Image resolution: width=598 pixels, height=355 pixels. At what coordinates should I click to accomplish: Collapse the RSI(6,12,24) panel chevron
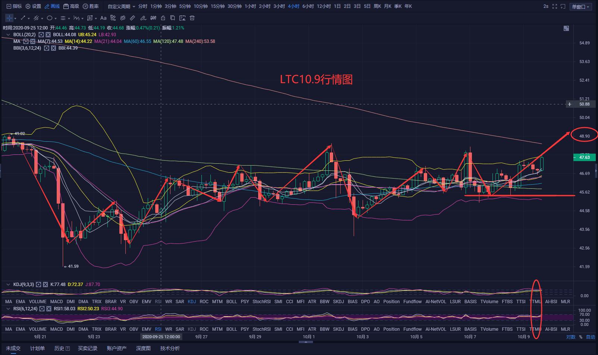click(8, 309)
